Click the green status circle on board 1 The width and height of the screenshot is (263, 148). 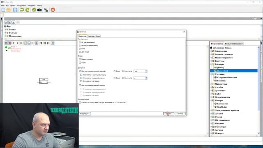(6, 47)
